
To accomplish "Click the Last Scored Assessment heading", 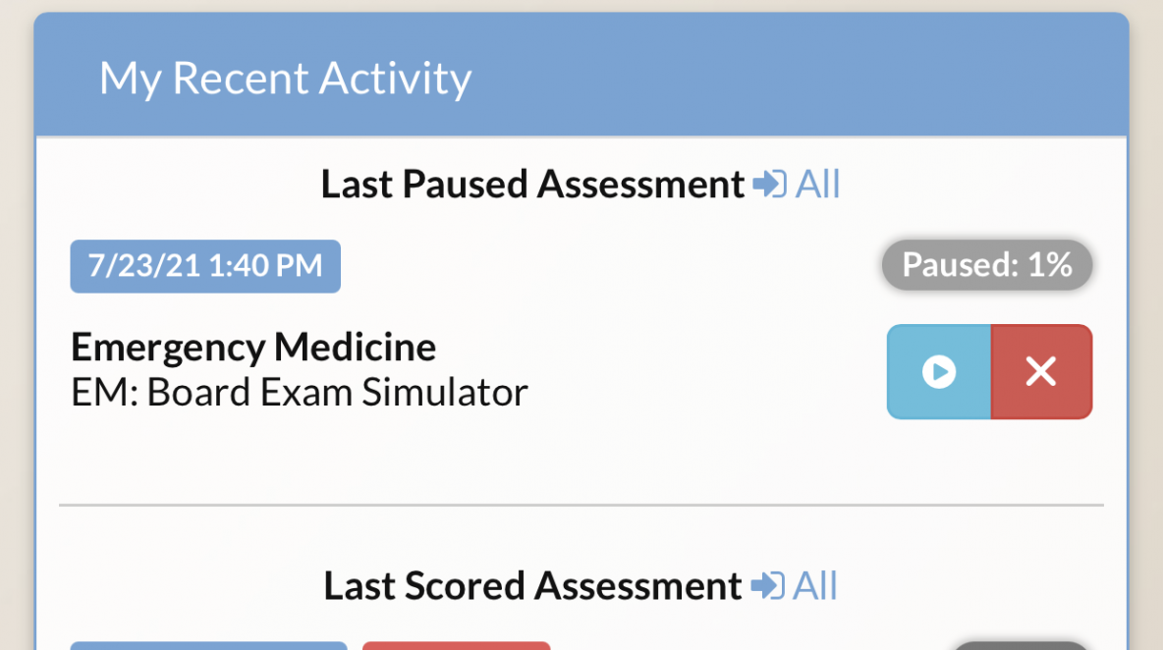I will (532, 585).
